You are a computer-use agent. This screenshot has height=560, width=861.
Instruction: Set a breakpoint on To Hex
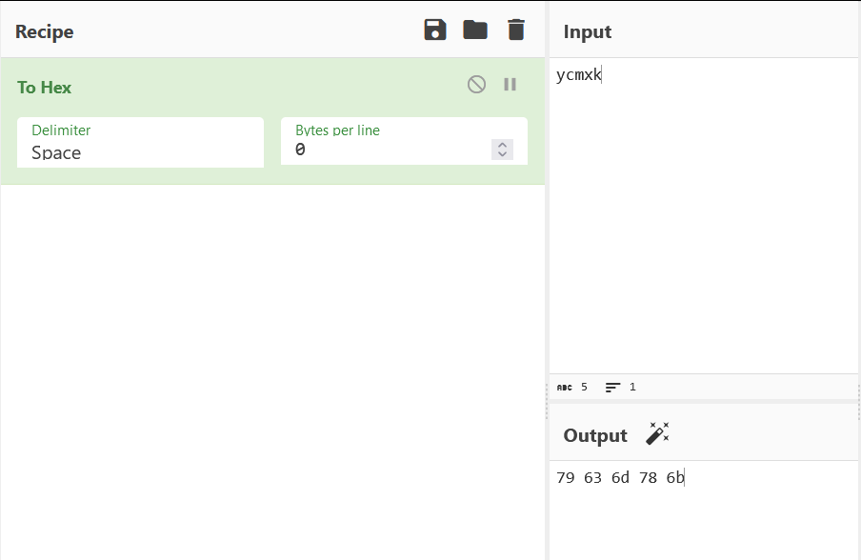(511, 85)
